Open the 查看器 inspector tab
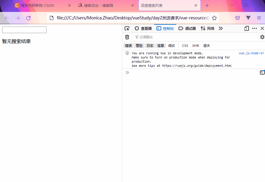 pyautogui.click(x=143, y=28)
